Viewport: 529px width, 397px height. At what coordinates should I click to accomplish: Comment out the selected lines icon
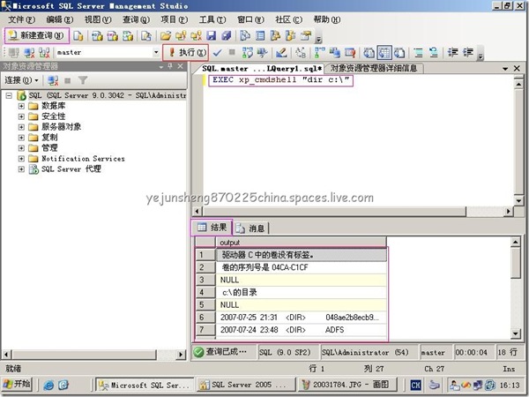(418, 53)
